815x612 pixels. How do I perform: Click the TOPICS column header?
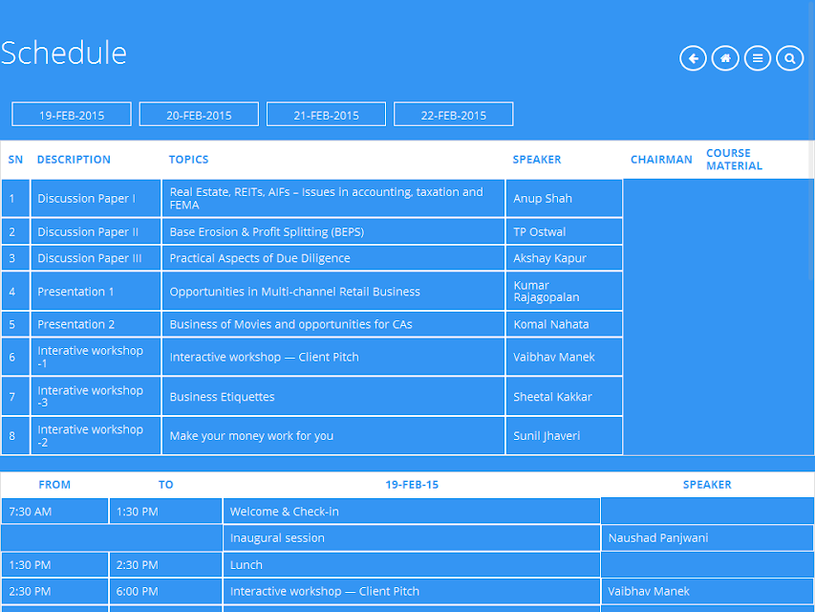pos(188,160)
